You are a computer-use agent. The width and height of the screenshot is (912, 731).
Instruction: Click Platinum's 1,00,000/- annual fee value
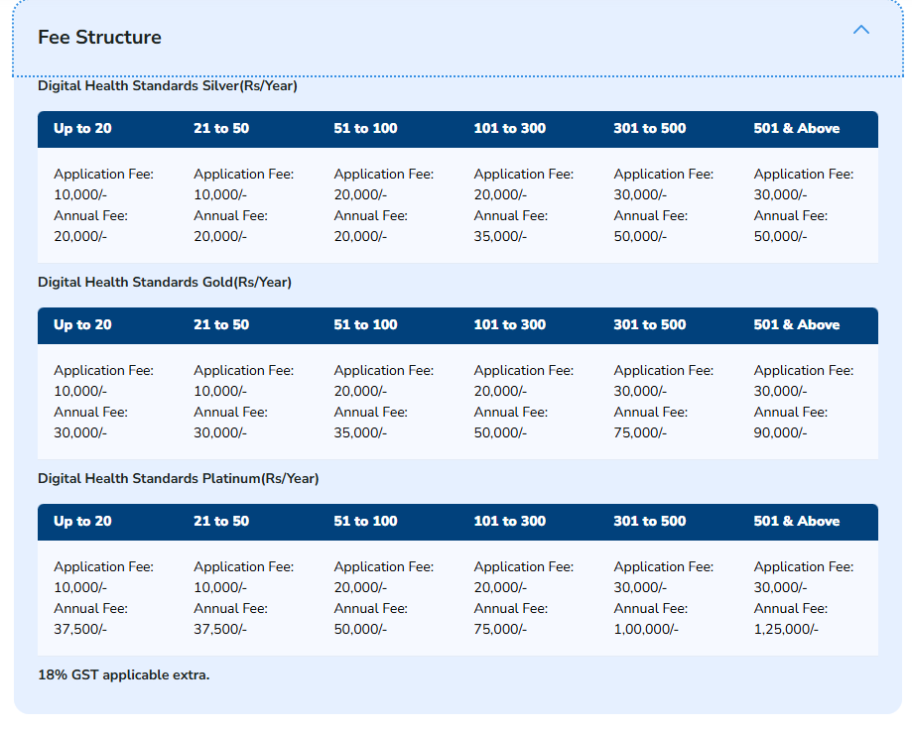[646, 629]
